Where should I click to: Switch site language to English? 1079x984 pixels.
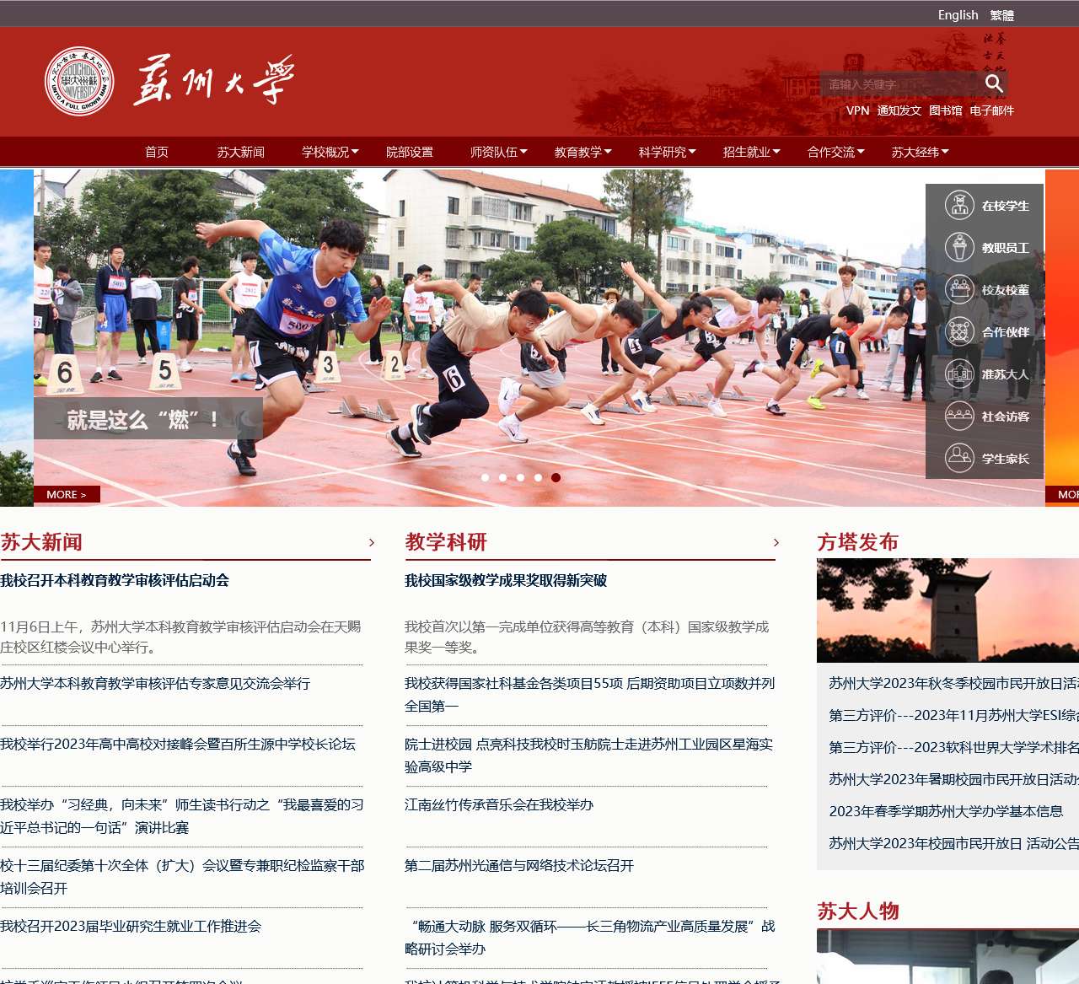[958, 14]
